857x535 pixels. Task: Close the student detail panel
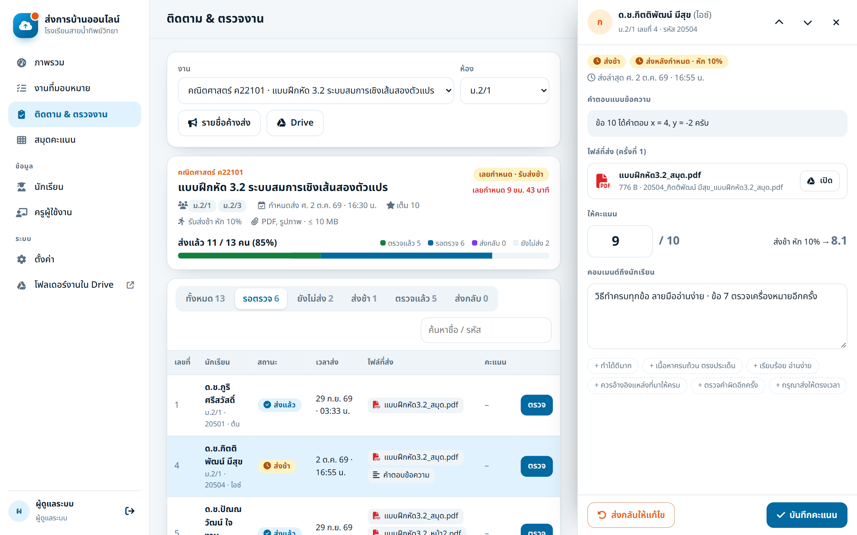point(836,22)
